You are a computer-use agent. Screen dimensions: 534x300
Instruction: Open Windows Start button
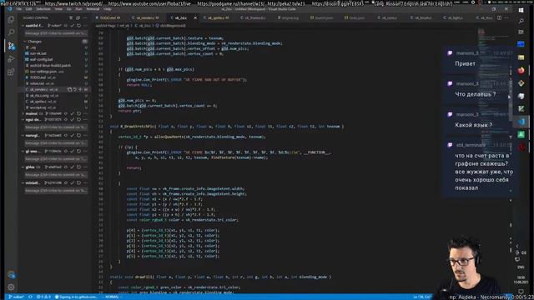pos(521,10)
